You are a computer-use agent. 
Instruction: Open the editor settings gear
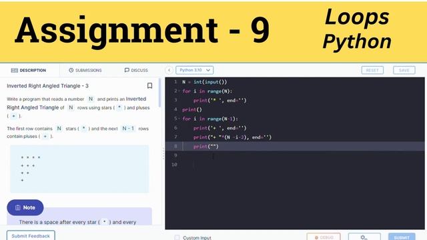(x=364, y=237)
